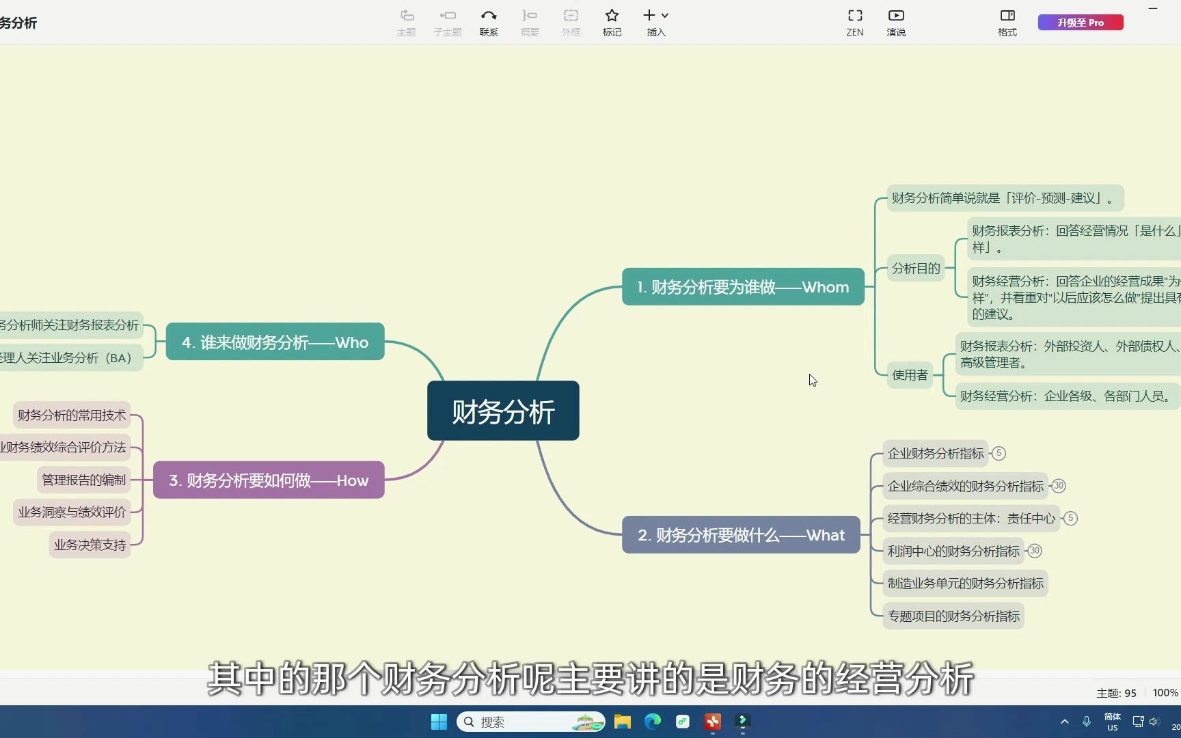Start a presentation with the 演说 icon
The width and height of the screenshot is (1181, 738).
click(x=895, y=21)
